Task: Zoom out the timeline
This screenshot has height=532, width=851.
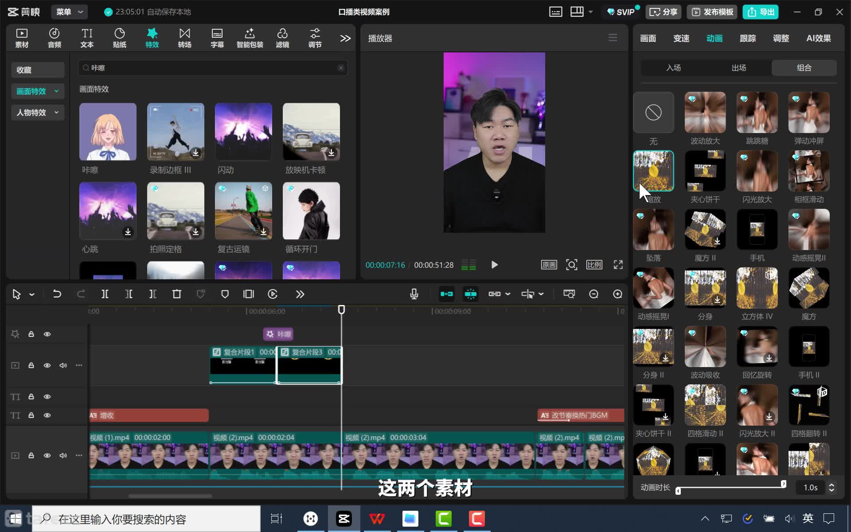Action: (593, 294)
